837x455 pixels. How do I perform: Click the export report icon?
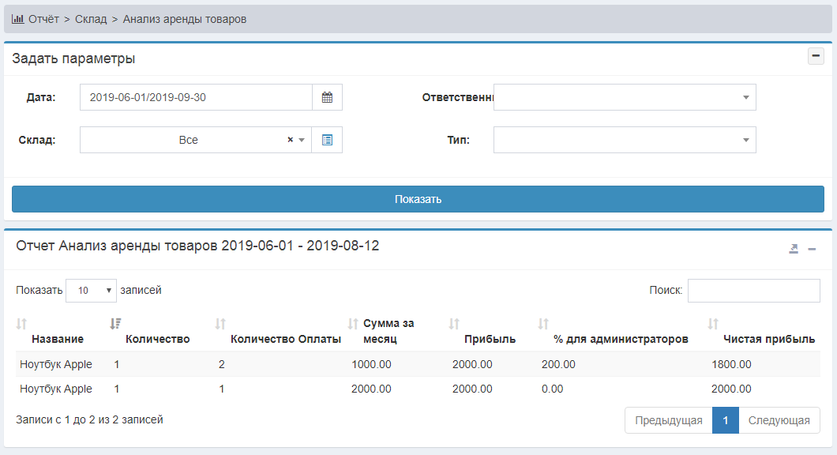pos(794,249)
